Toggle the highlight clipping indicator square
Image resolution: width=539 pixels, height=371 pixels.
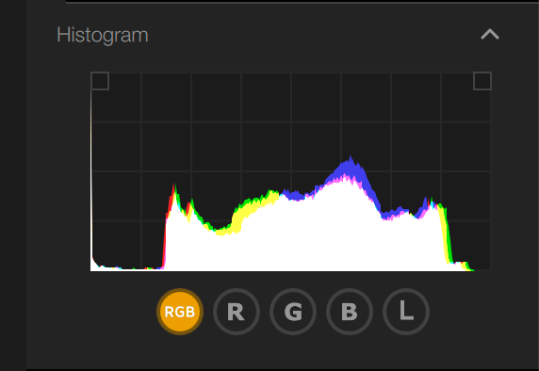[x=482, y=81]
